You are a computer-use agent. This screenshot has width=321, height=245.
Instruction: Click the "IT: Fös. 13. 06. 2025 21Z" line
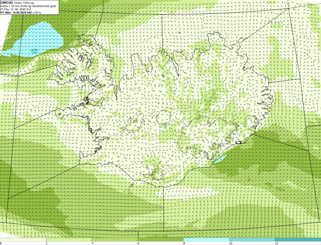(x=16, y=9)
